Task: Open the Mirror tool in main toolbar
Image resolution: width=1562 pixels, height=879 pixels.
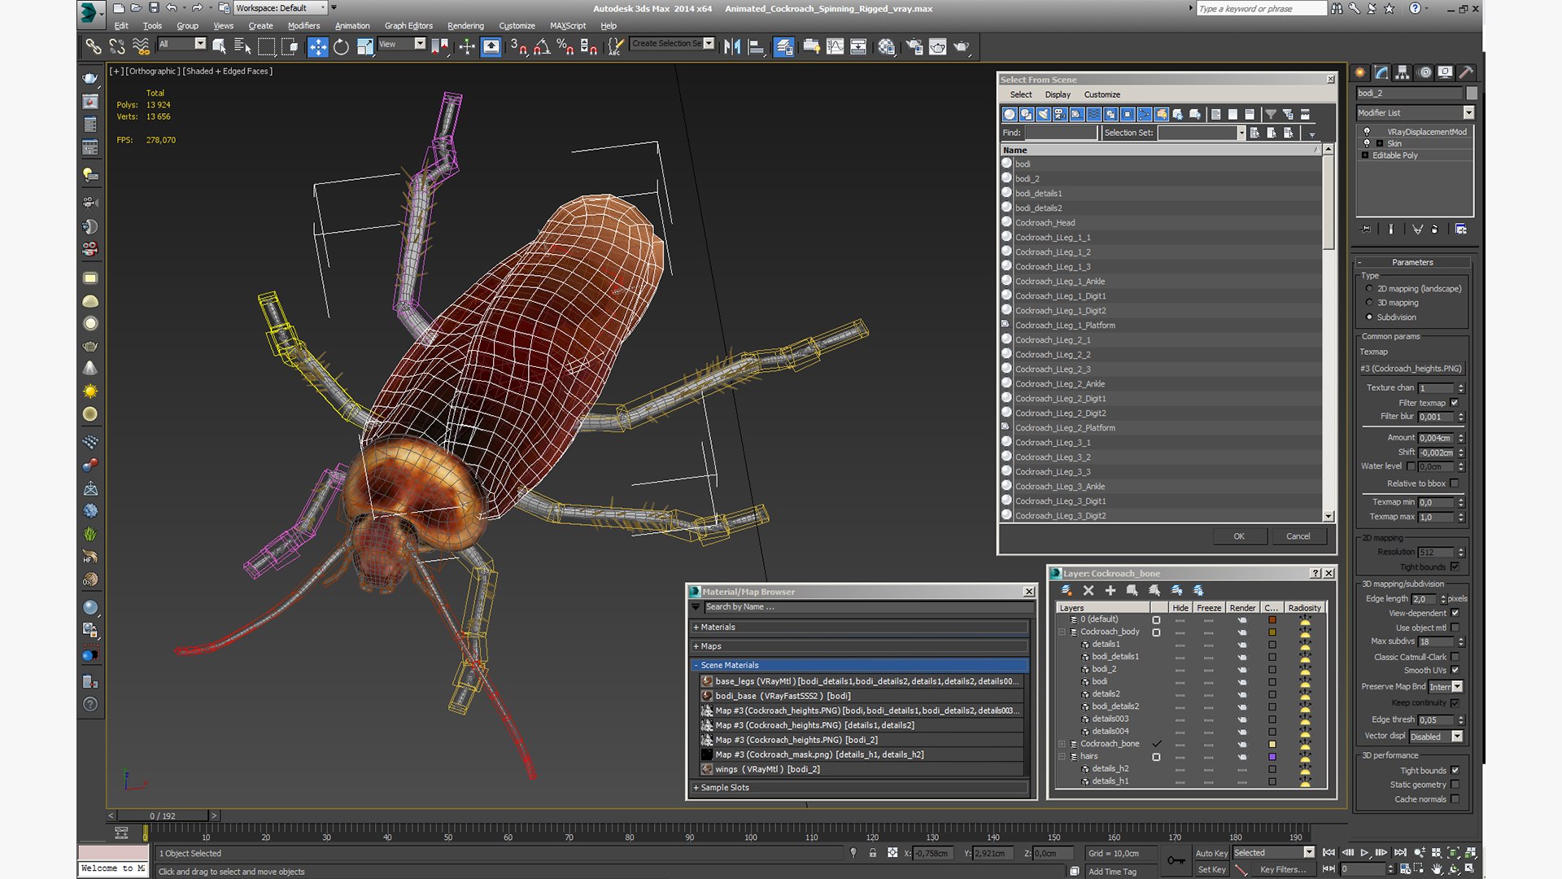Action: (x=732, y=46)
